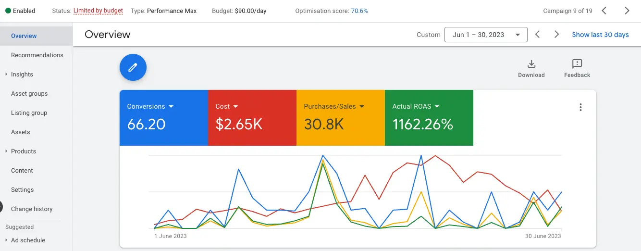Screen dimensions: 641x251
Task: Open Asset groups in the sidebar
Action: tap(29, 94)
